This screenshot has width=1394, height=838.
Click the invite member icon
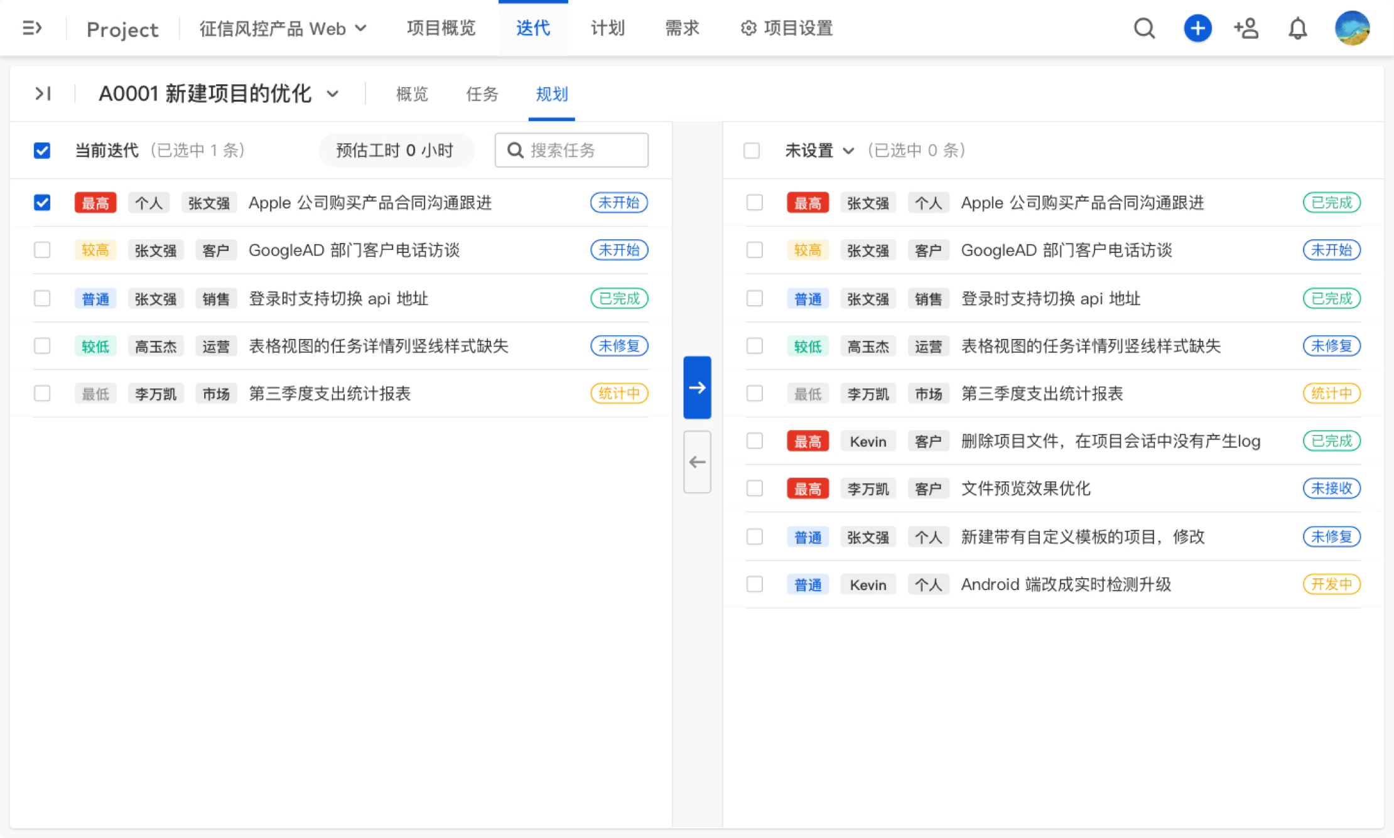1246,28
